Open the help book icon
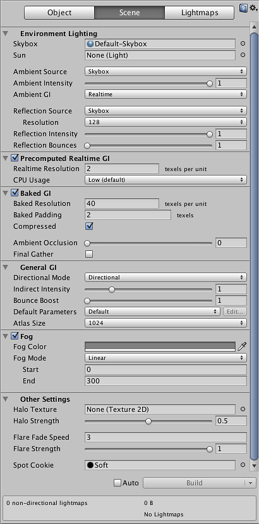The width and height of the screenshot is (259, 524). click(x=243, y=8)
